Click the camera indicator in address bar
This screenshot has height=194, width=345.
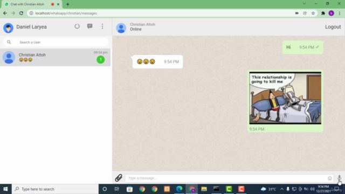[x=297, y=13]
